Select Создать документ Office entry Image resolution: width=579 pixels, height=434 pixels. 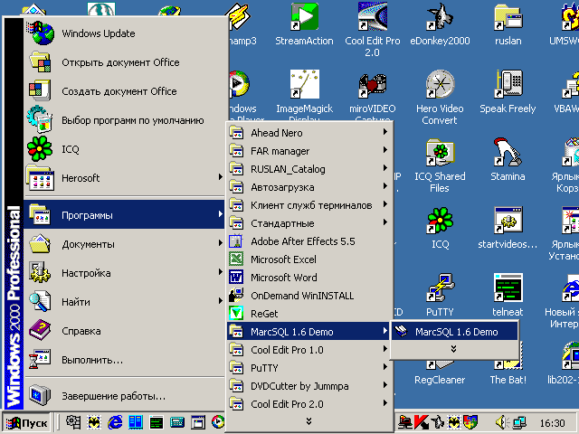(x=124, y=91)
